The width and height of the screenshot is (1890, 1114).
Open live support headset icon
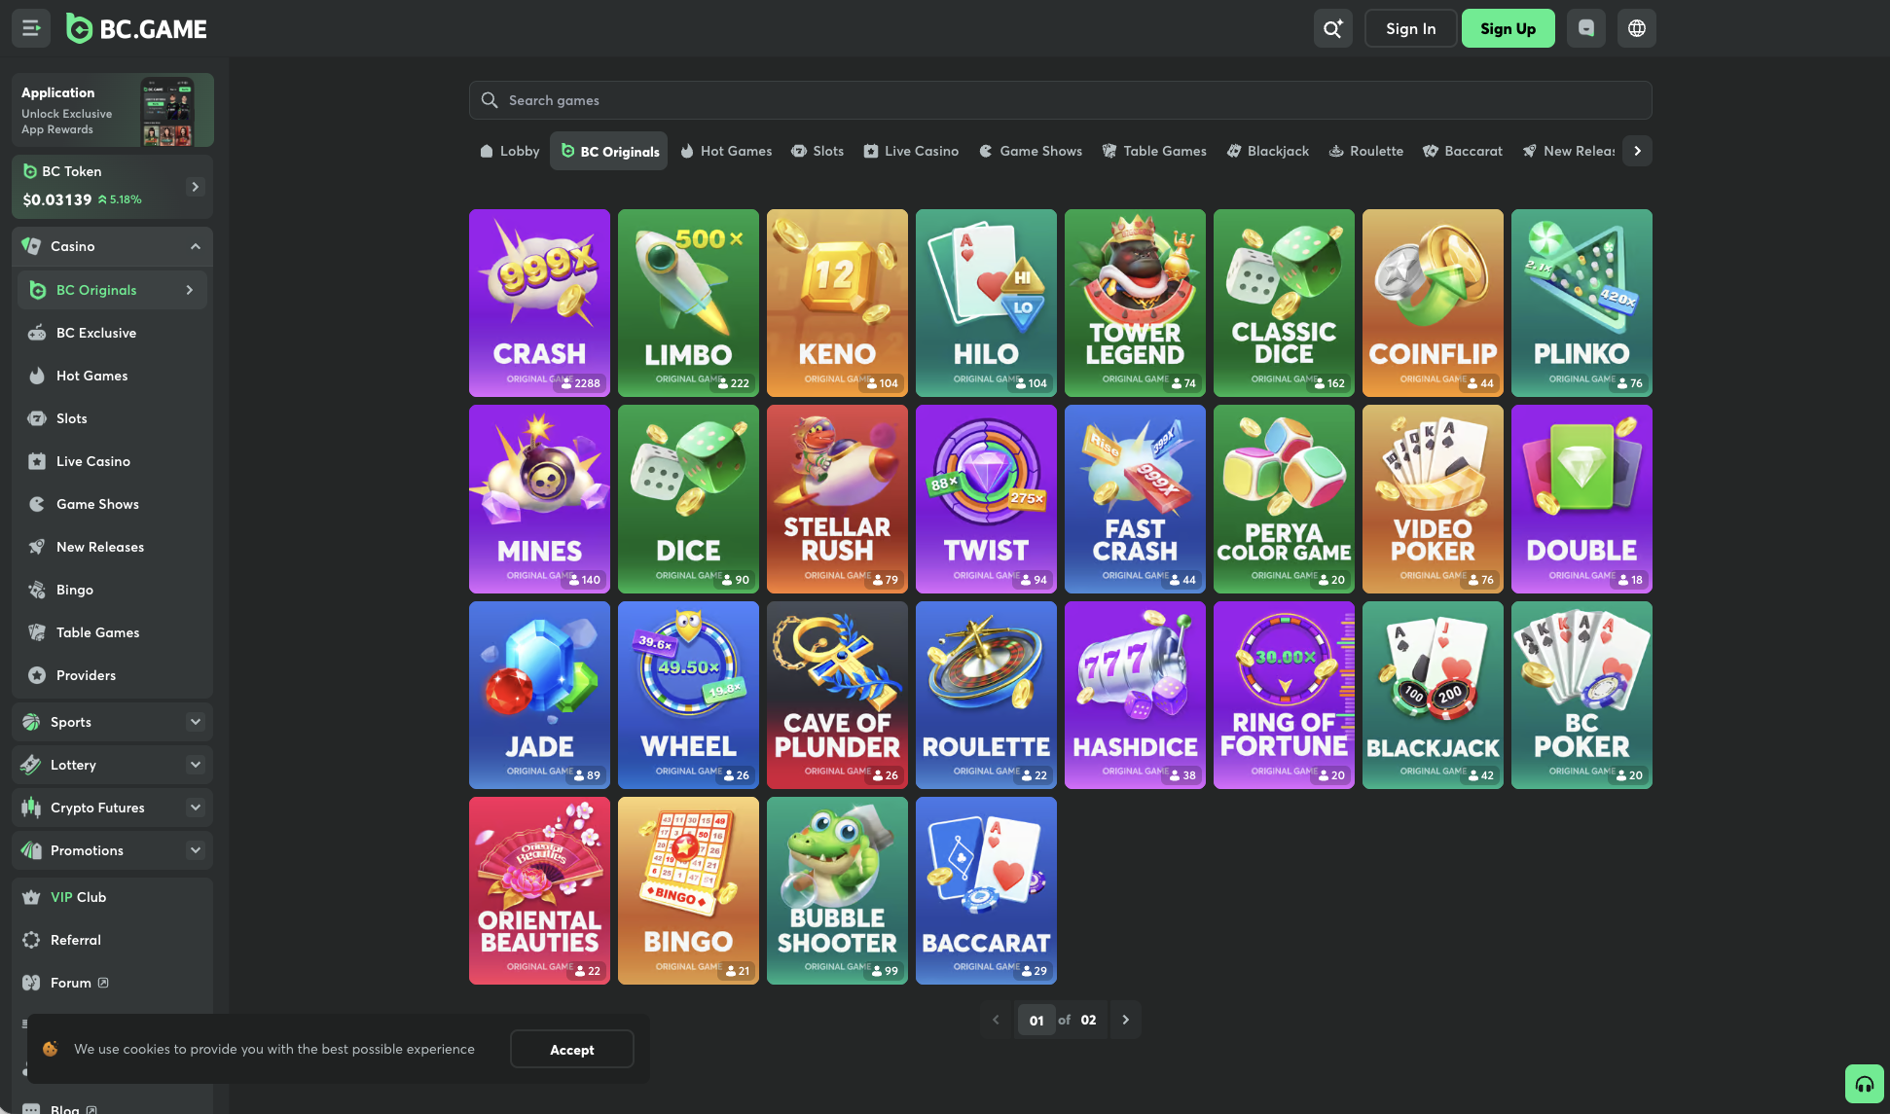pyautogui.click(x=1864, y=1084)
